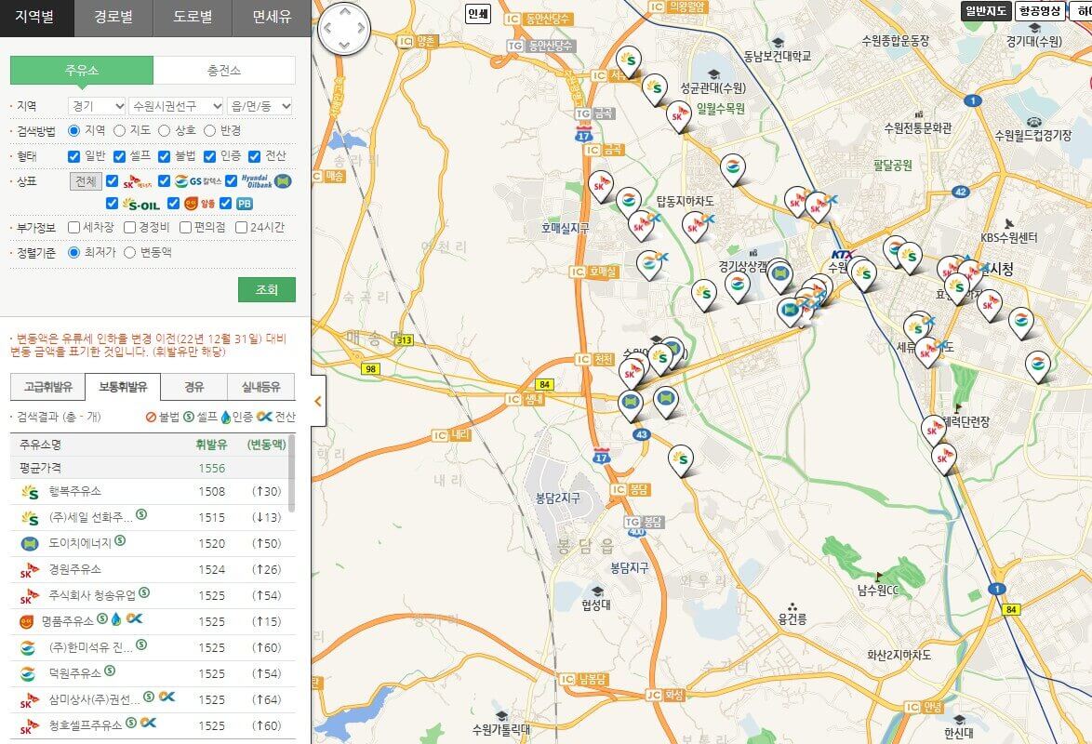
Task: Choose the 반경 search method
Action: click(209, 130)
